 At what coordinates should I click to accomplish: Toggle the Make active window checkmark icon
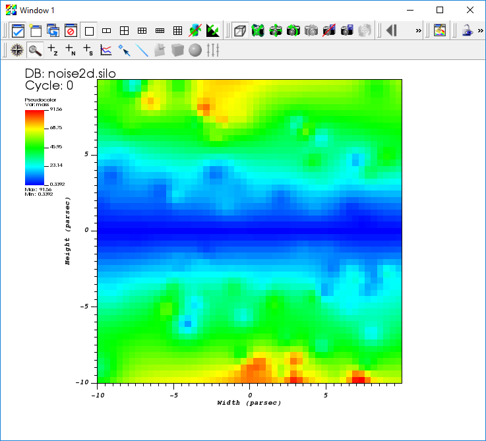point(18,31)
